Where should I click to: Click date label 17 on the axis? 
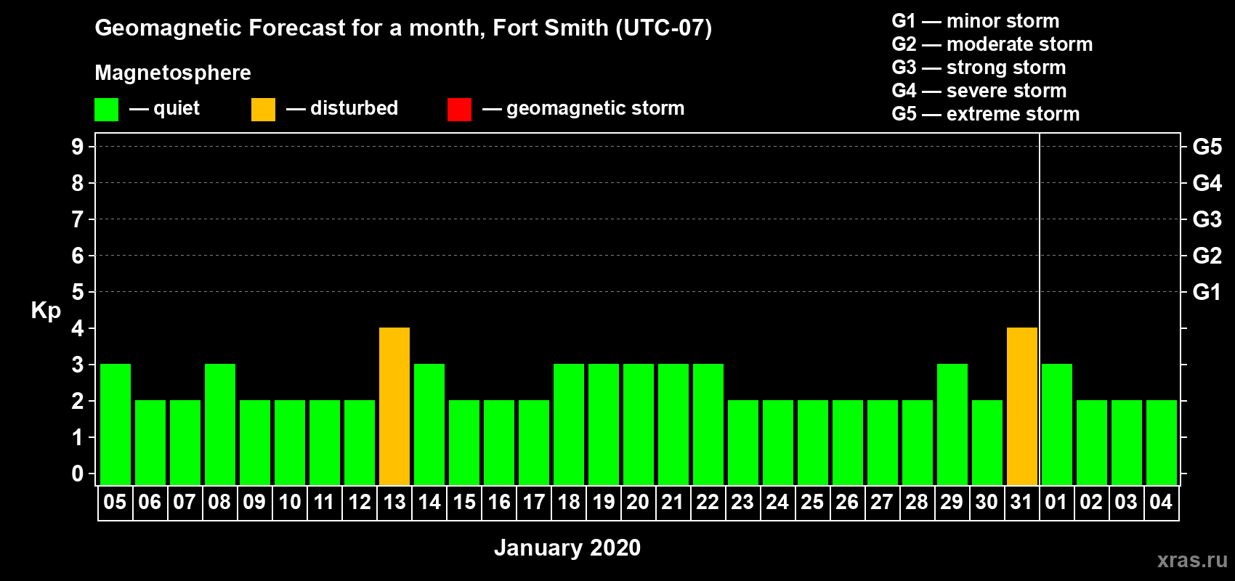pyautogui.click(x=534, y=502)
